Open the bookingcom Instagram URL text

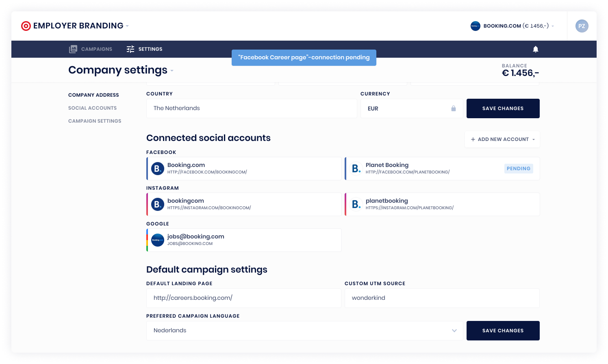[209, 208]
